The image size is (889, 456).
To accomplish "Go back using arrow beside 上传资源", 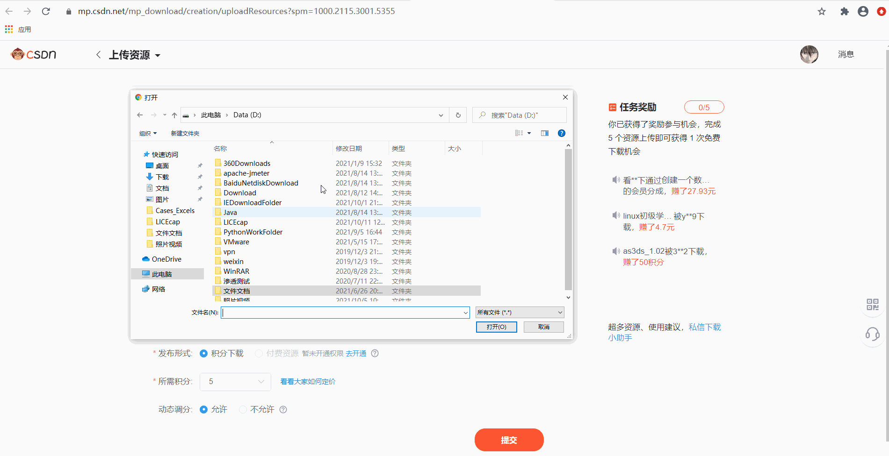I will point(98,55).
